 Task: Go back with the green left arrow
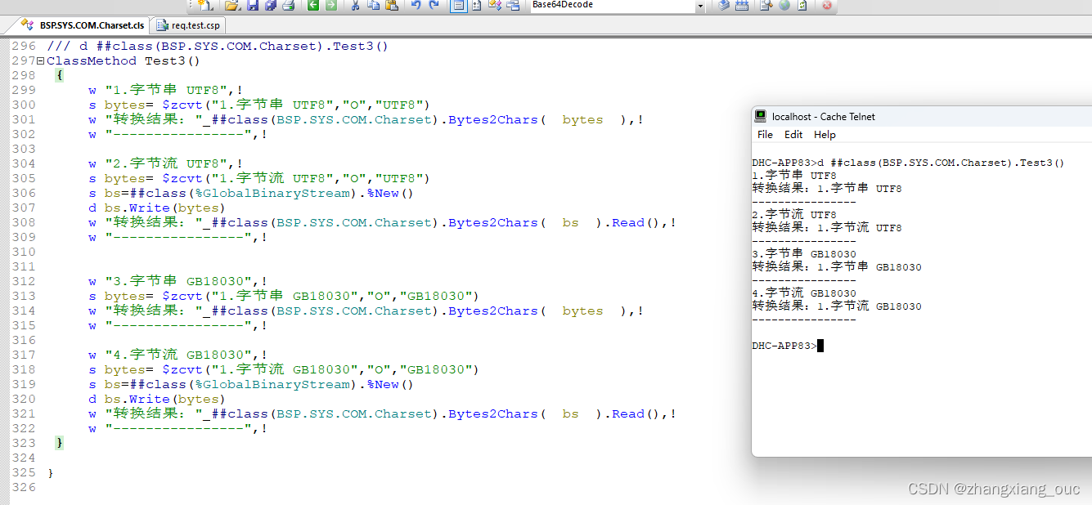(313, 5)
